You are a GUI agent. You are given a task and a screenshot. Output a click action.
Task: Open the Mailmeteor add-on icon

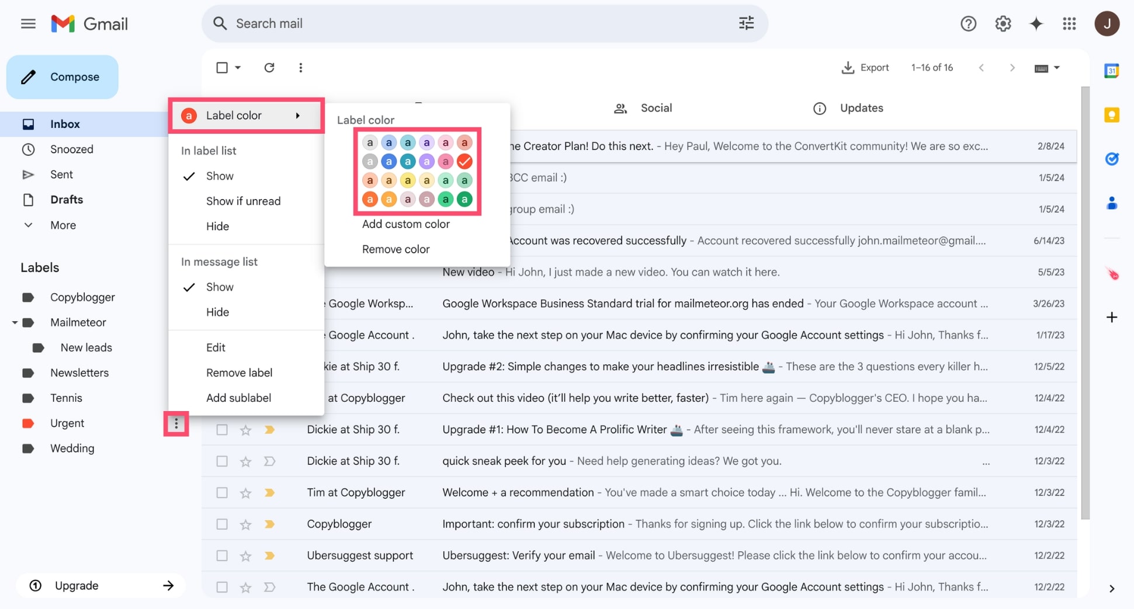click(1111, 274)
